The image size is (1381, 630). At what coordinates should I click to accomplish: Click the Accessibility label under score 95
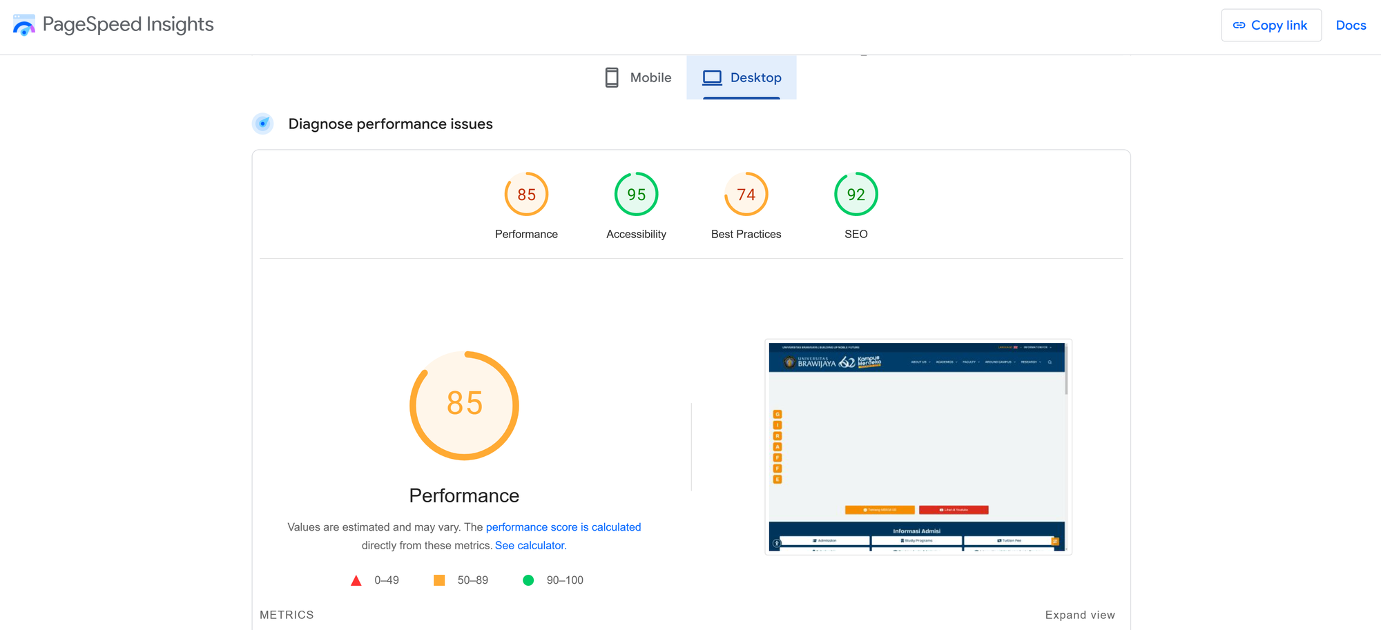tap(636, 234)
